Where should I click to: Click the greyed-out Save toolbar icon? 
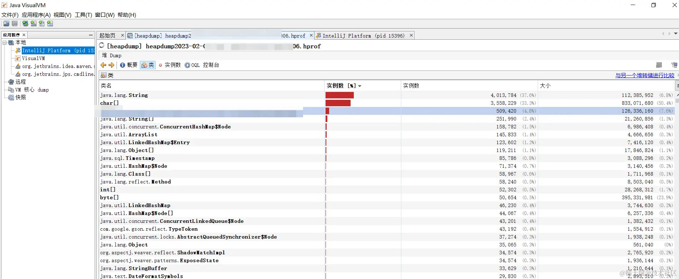point(15,24)
